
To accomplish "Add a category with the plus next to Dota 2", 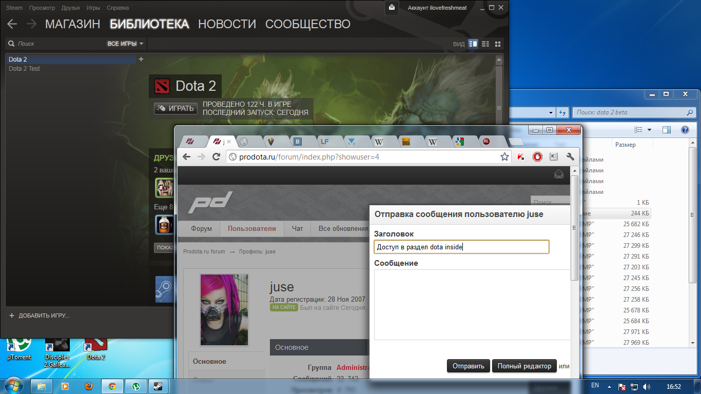I will pyautogui.click(x=141, y=60).
